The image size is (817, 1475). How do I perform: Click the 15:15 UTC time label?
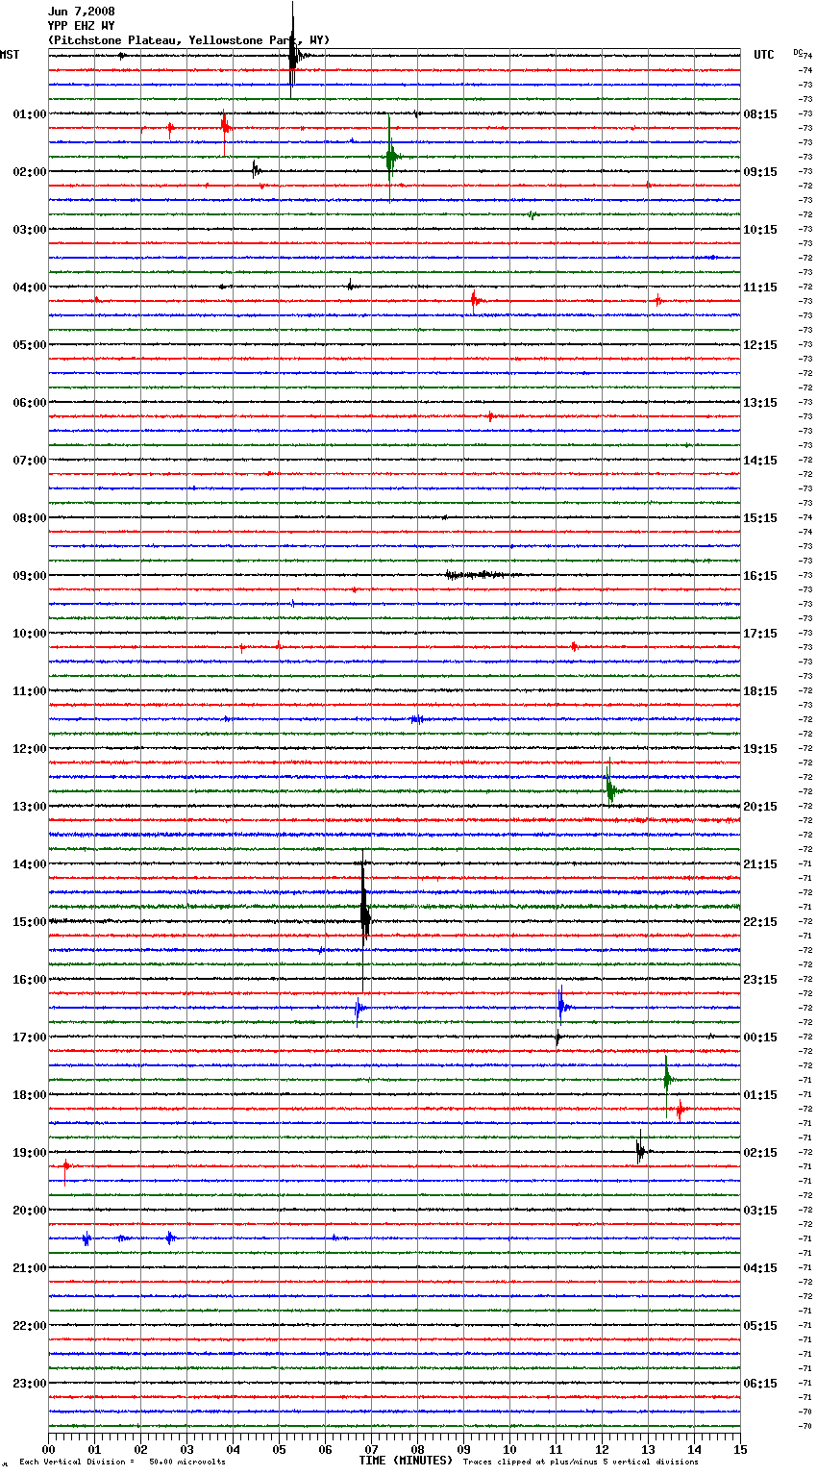[760, 518]
